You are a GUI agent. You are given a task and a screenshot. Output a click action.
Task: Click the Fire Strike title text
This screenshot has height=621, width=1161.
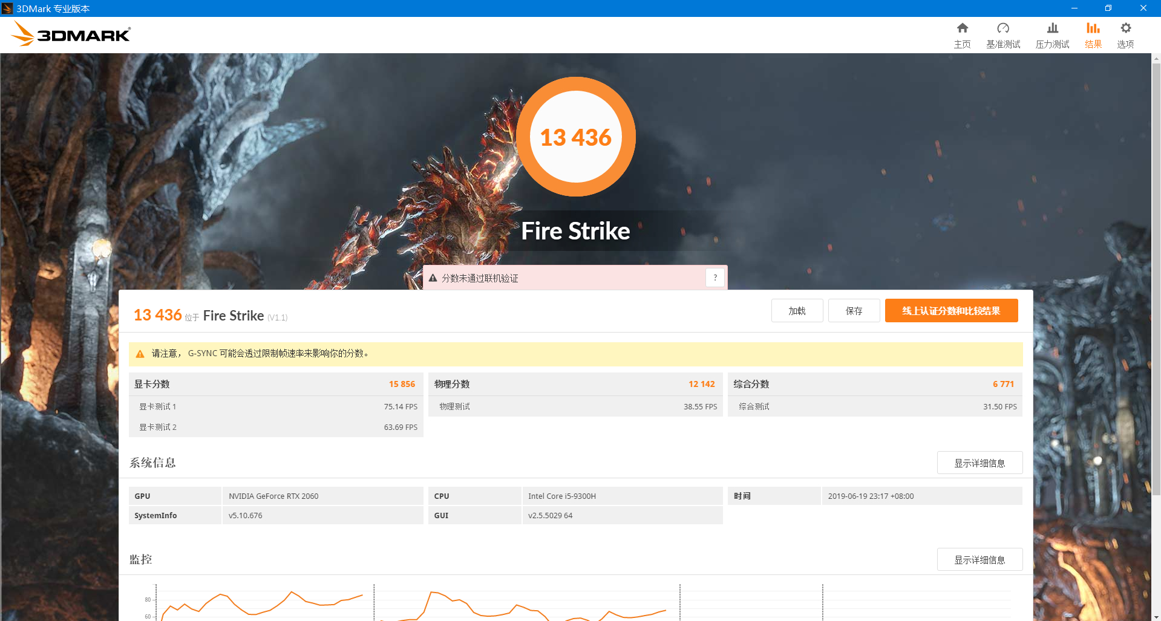(575, 231)
